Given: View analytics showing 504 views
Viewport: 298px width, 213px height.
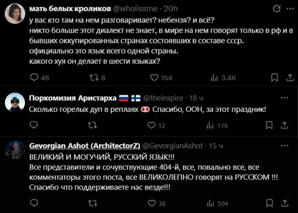Looking at the screenshot, I should [210, 203].
